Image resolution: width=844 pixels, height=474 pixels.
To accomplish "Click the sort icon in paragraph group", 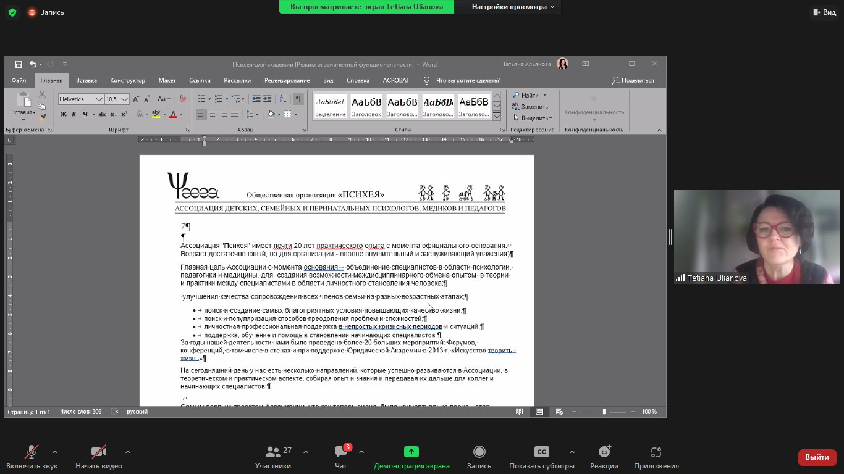I will pyautogui.click(x=283, y=99).
